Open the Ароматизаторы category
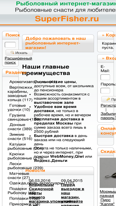 pos(33,82)
